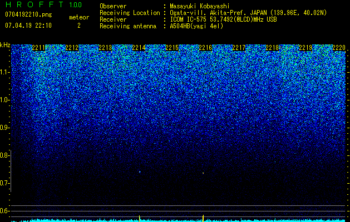
Task: Click the 2217 time marker
Action: tap(239, 48)
